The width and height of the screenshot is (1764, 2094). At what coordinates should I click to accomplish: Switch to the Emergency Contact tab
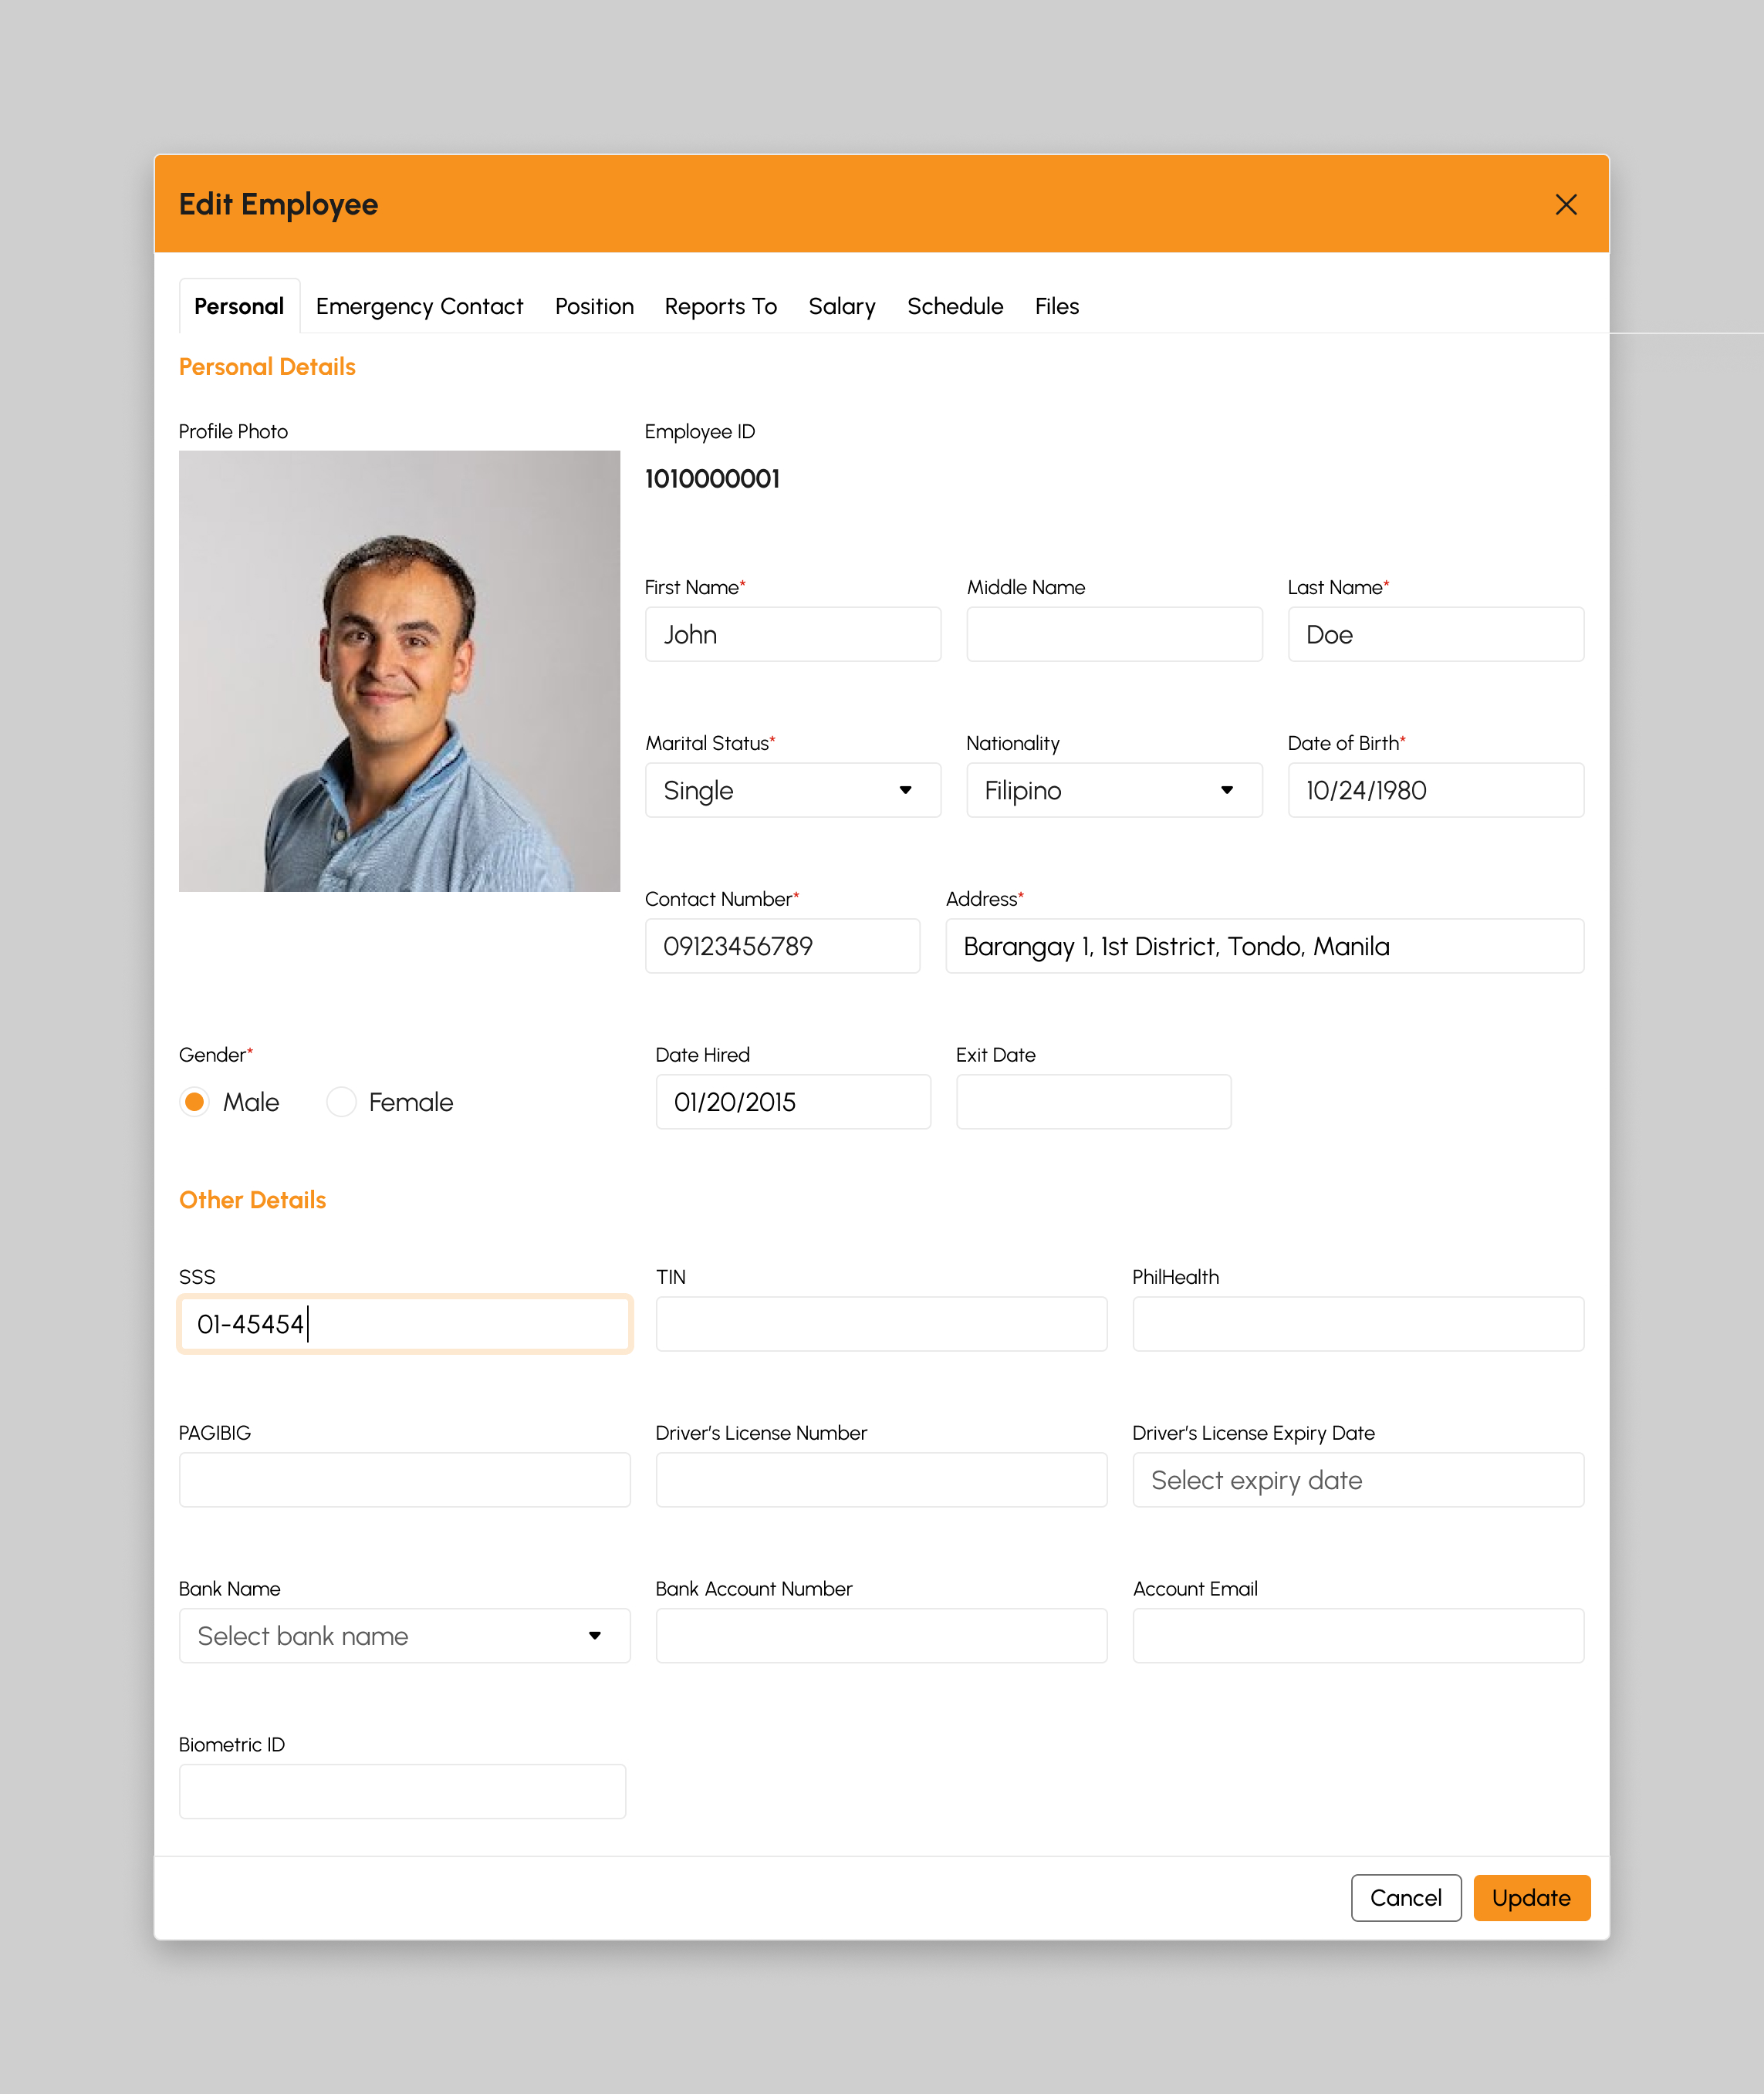[x=420, y=305]
